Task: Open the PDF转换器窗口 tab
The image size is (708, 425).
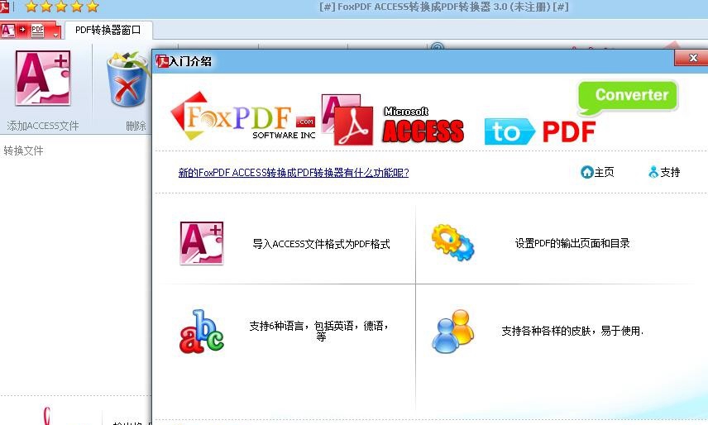Action: click(108, 31)
